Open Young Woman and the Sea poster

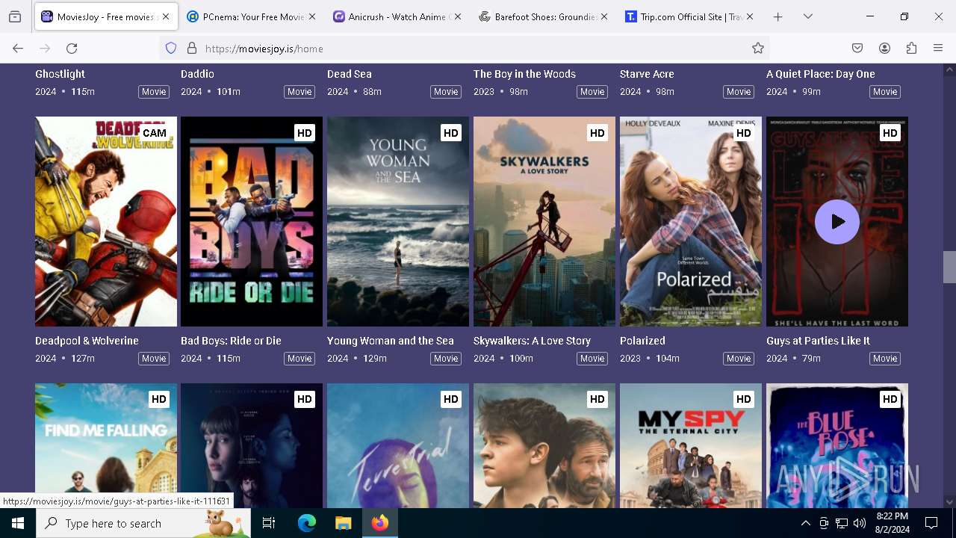click(398, 221)
